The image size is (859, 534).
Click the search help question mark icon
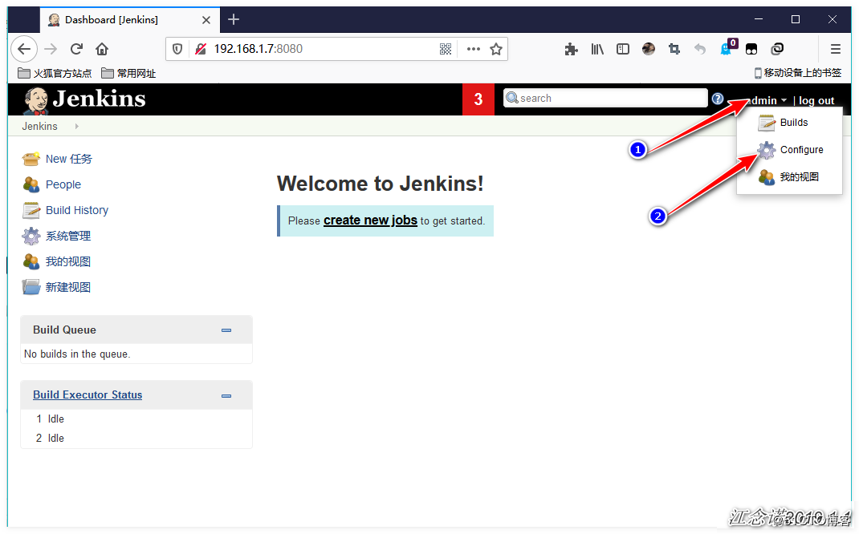(x=718, y=99)
